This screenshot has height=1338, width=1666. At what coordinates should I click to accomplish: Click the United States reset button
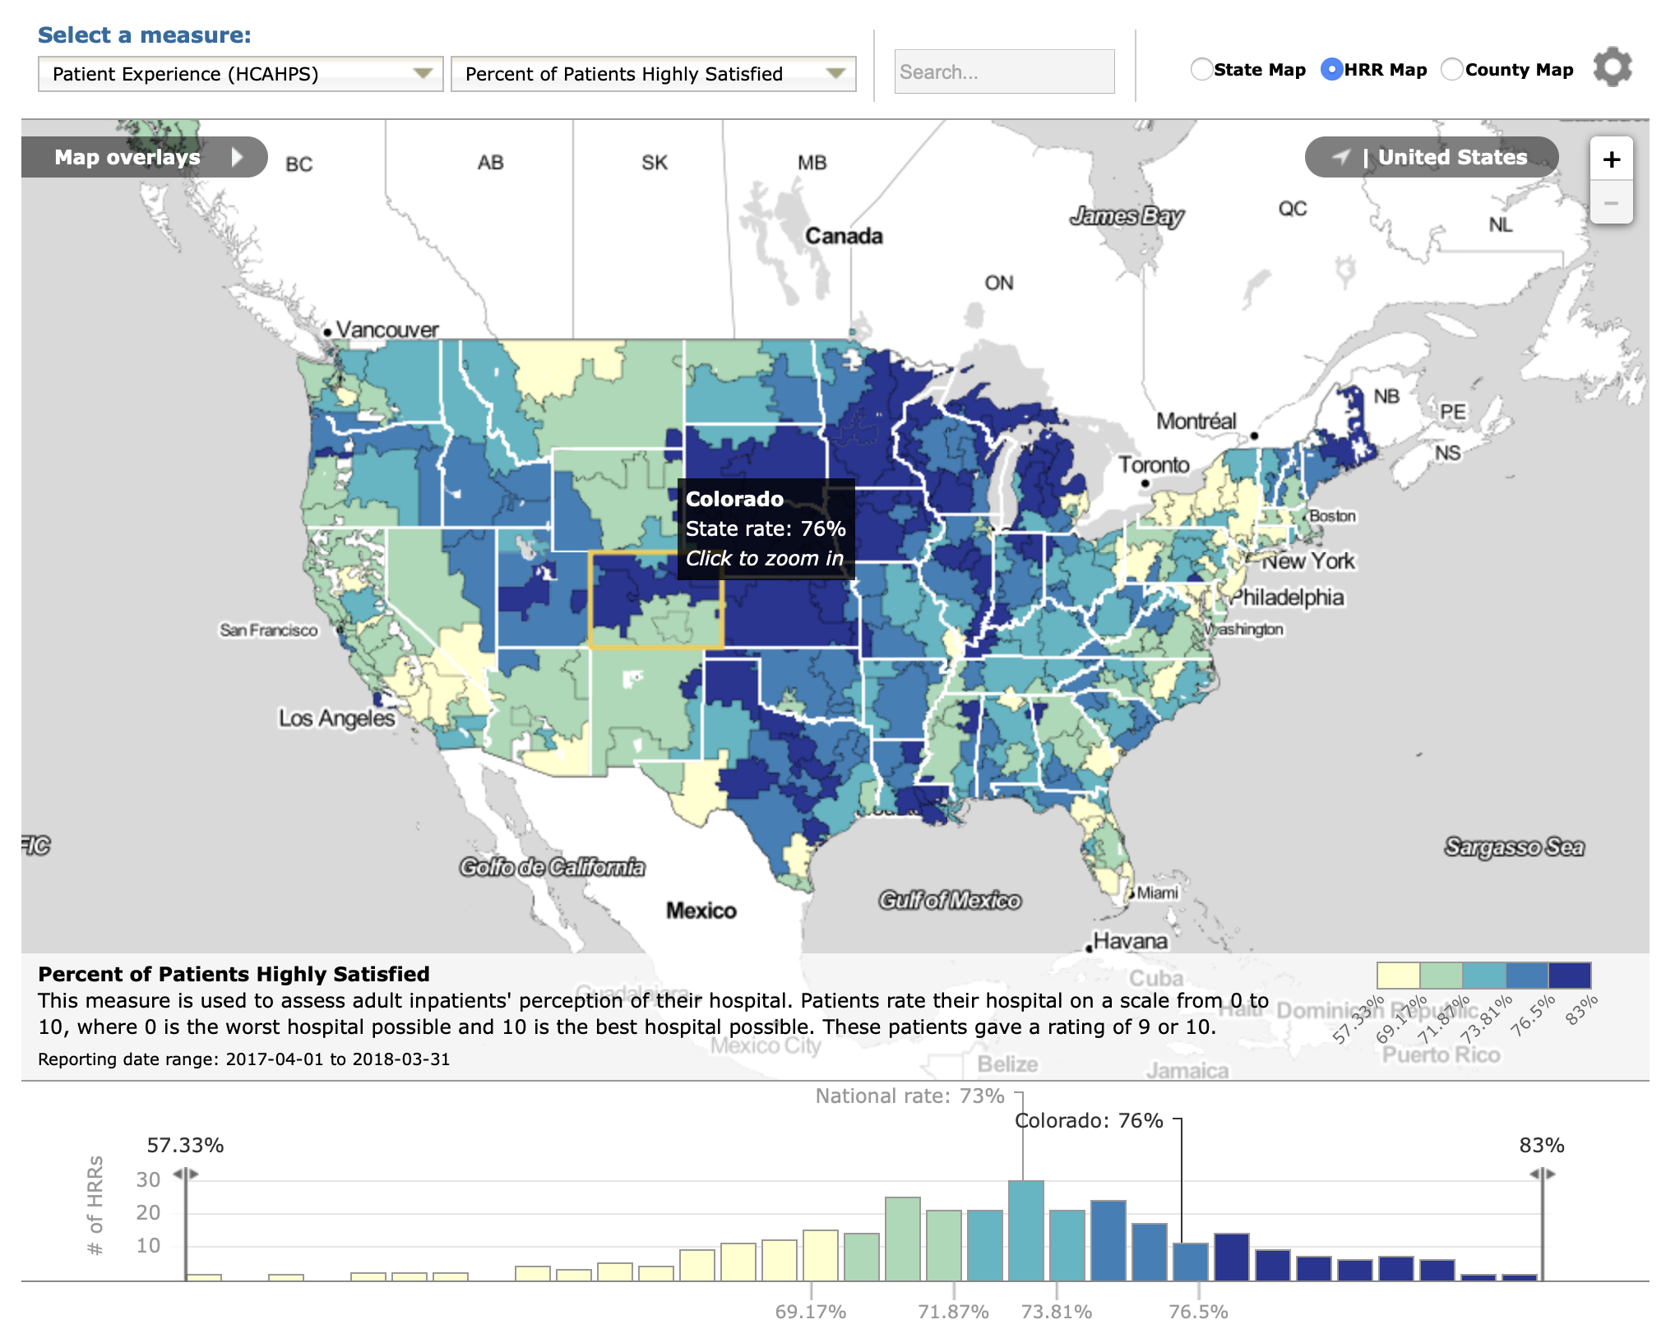click(x=1451, y=157)
